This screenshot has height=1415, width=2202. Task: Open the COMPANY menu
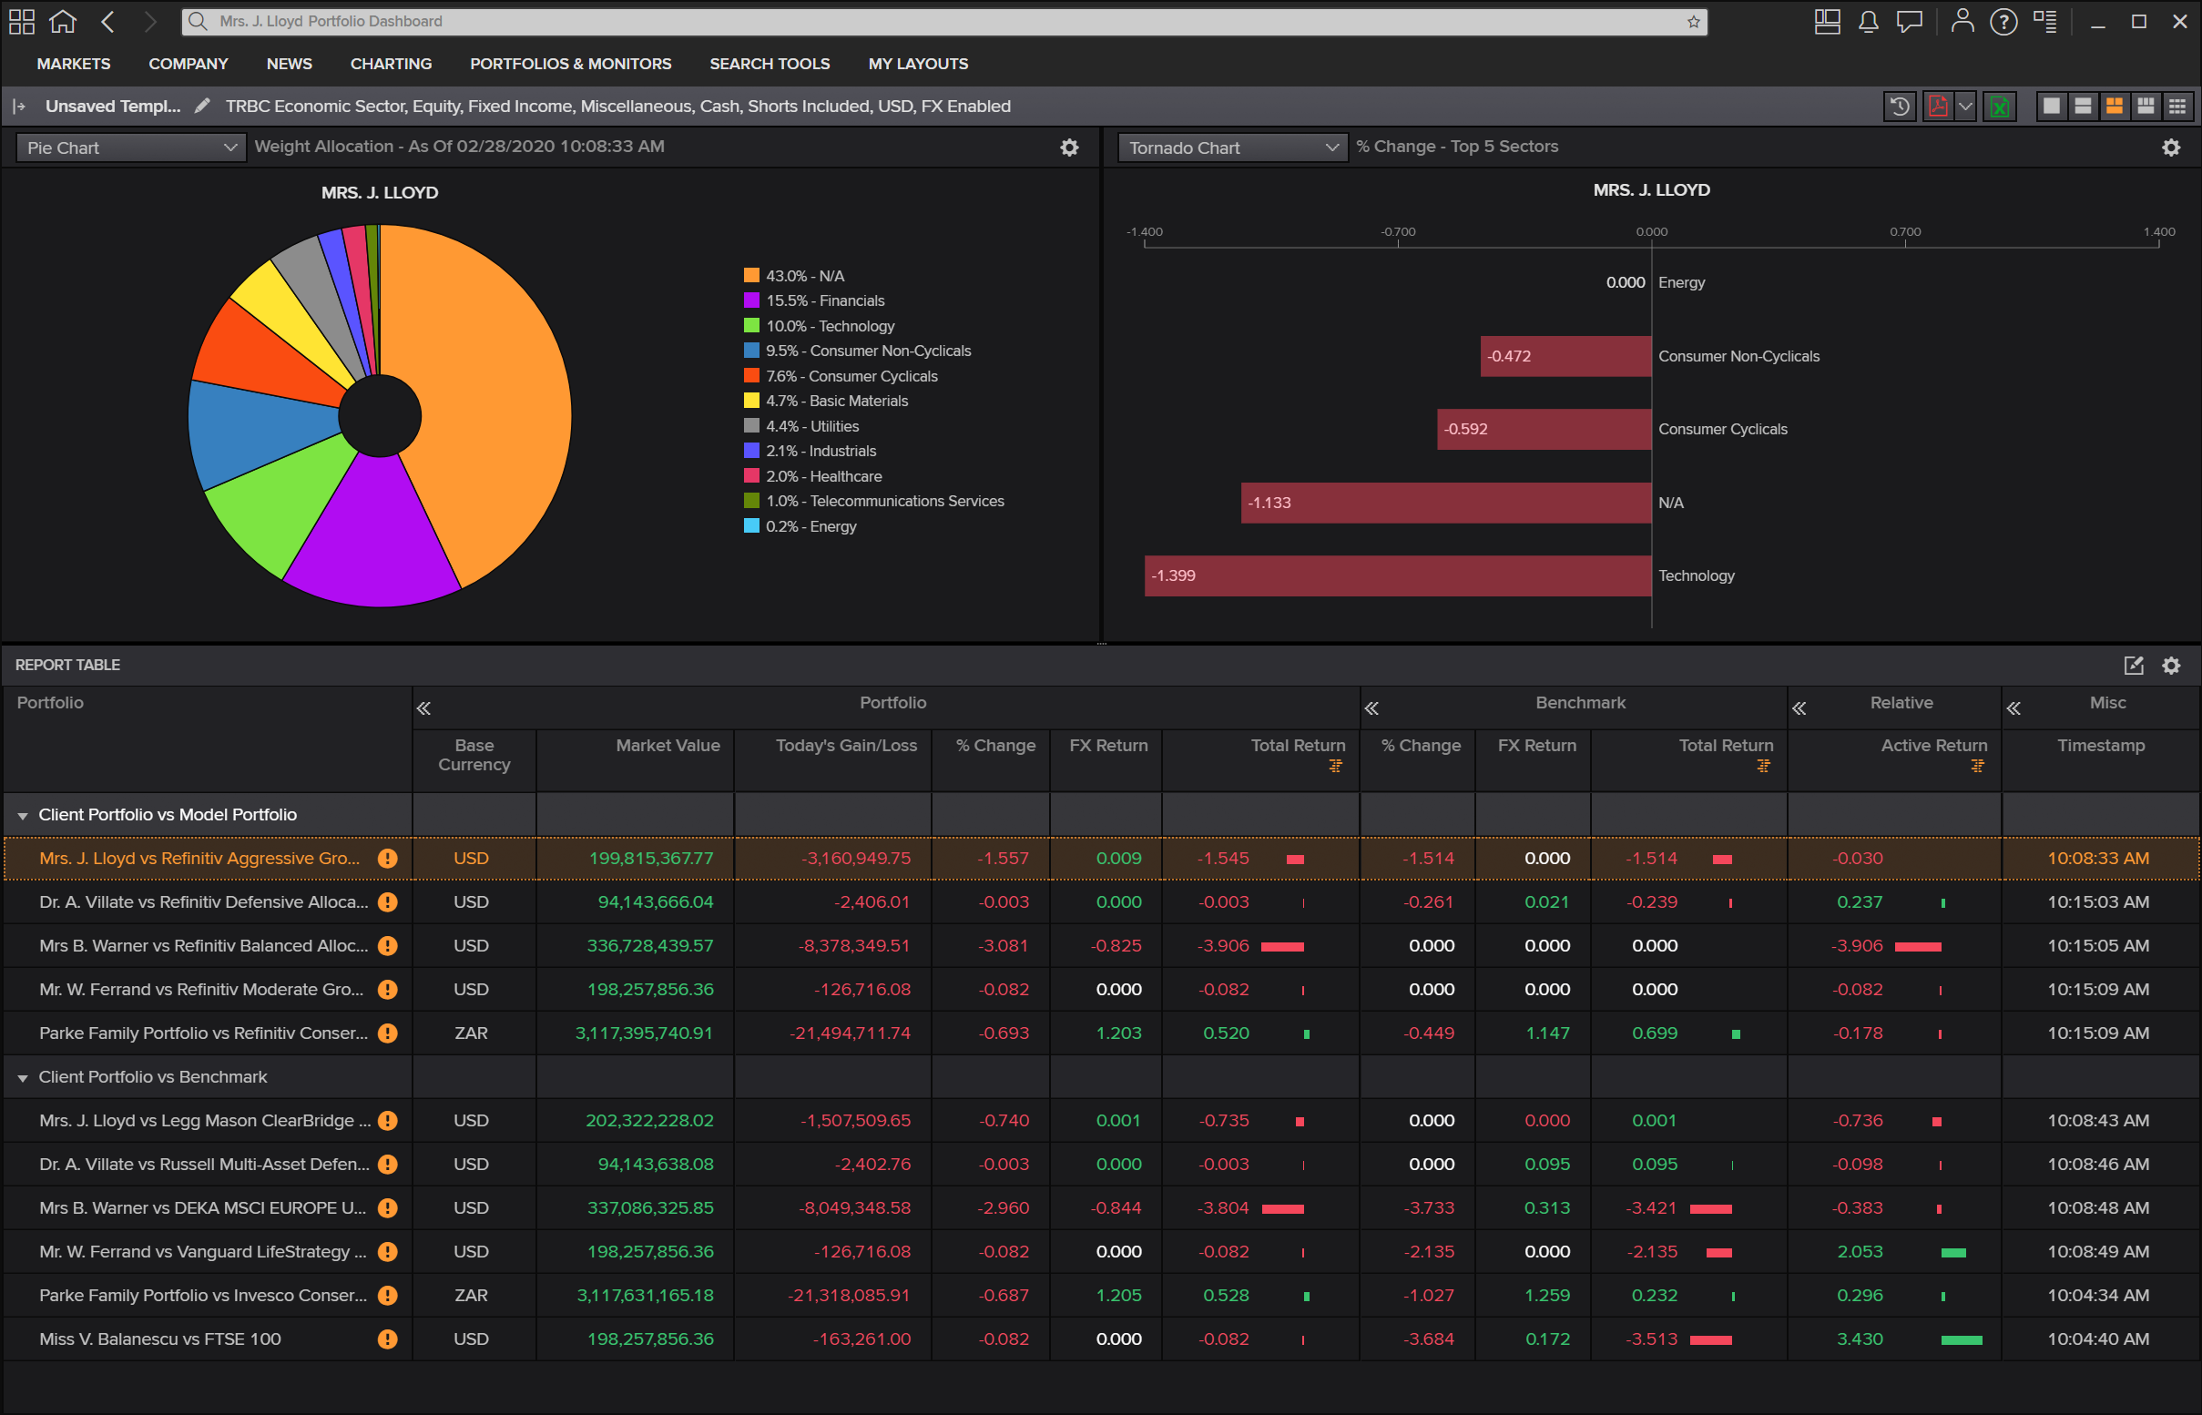coord(189,64)
